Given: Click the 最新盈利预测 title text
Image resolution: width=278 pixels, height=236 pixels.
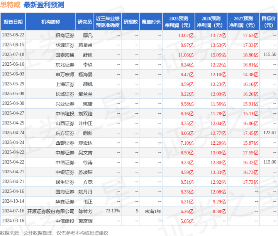Looking at the screenshot, I should point(44,5).
